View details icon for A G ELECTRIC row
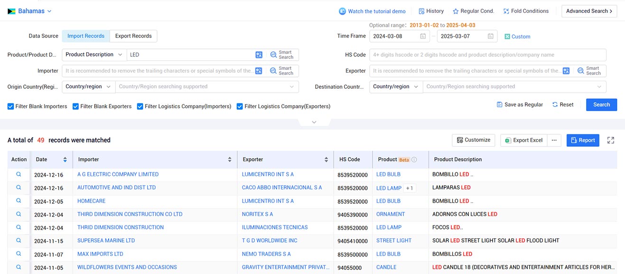This screenshot has width=625, height=274. pyautogui.click(x=19, y=174)
